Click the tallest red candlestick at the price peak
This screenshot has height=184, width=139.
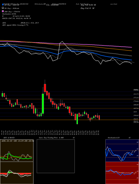click(45, 88)
